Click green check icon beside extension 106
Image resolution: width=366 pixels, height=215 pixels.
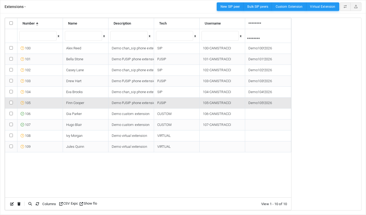pyautogui.click(x=22, y=114)
